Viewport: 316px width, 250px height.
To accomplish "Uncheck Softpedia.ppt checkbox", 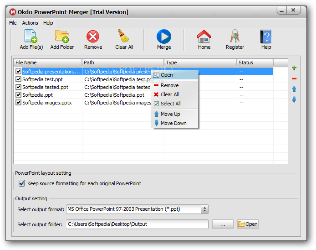I will point(18,94).
